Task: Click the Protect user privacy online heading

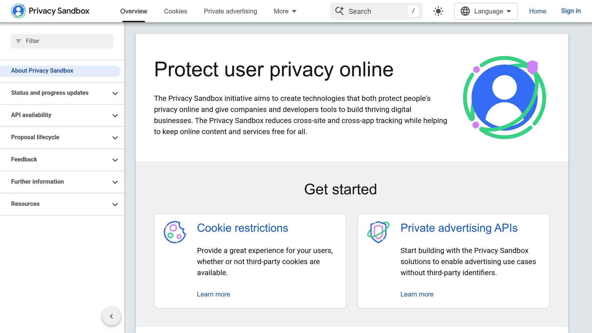Action: (x=274, y=69)
